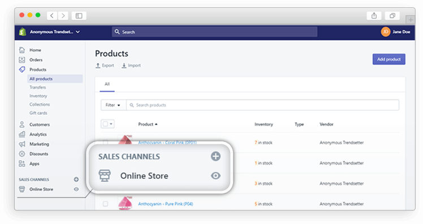
Task: Click the "7 in stock" inventory cell
Action: tap(264, 143)
